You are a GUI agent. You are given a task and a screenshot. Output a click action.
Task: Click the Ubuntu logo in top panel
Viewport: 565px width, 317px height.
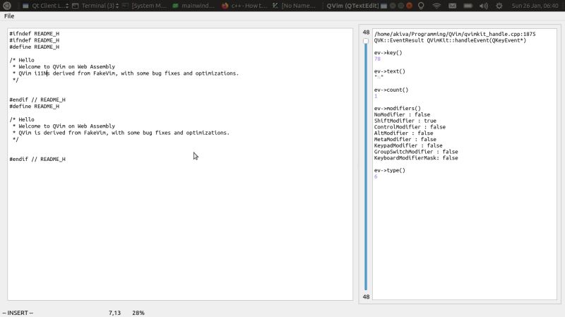(x=7, y=6)
